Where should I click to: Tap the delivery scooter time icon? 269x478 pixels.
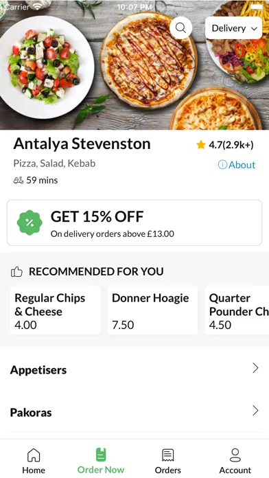19,181
